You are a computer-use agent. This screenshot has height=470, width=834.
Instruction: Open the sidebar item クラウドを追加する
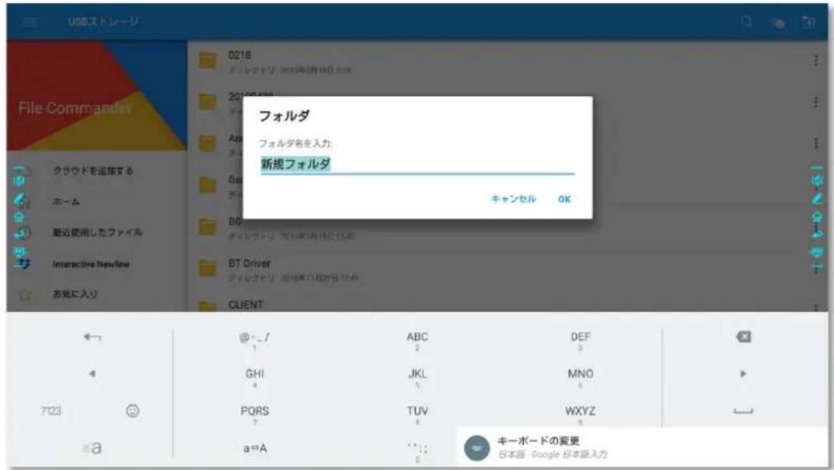click(93, 171)
